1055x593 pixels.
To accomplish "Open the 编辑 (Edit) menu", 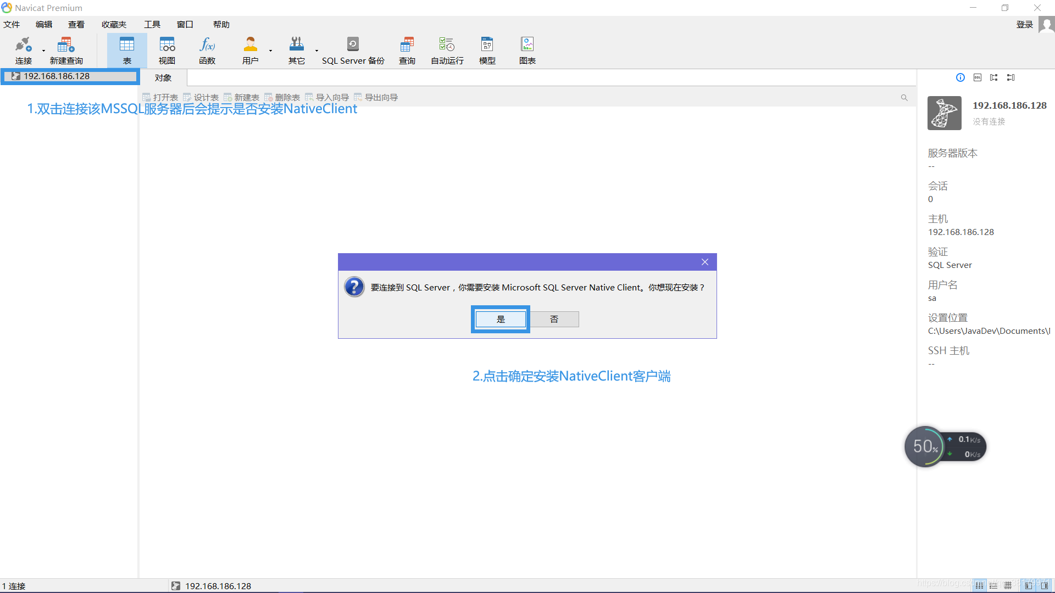I will coord(44,25).
